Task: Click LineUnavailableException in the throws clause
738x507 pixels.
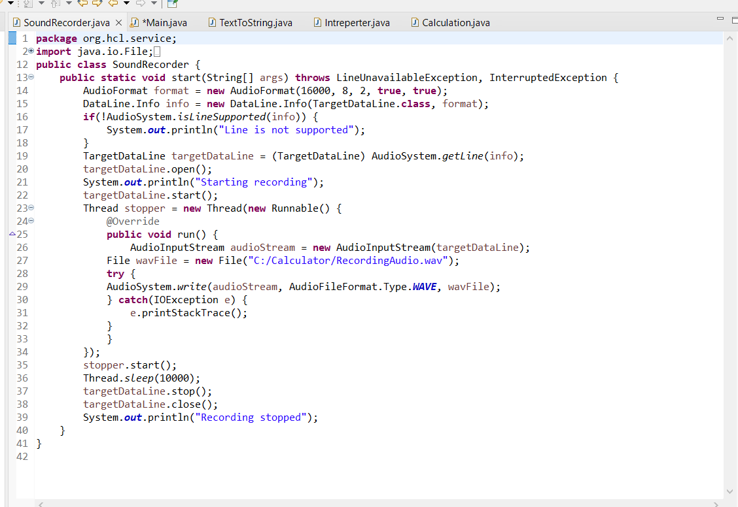Action: tap(407, 78)
